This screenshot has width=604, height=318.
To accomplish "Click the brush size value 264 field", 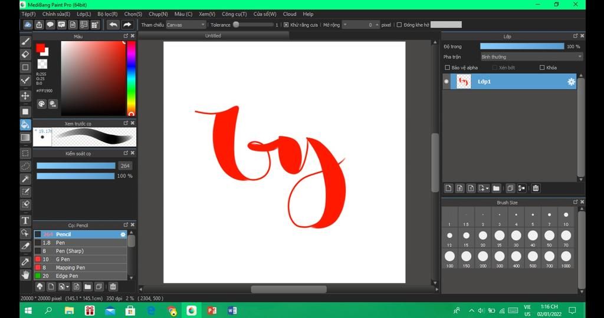I will click(x=125, y=165).
